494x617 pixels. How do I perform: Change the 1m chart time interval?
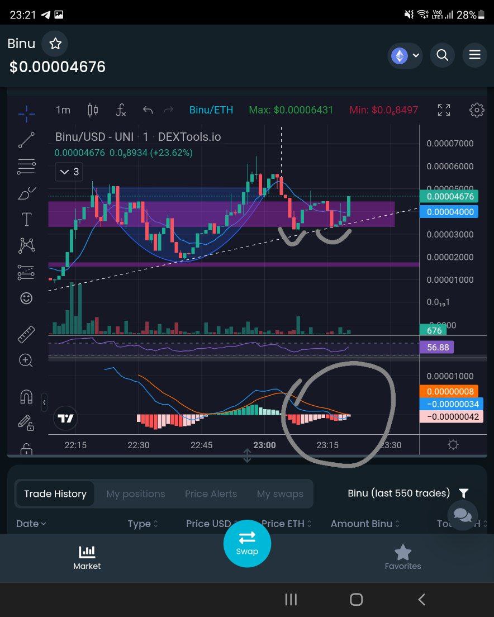point(63,110)
